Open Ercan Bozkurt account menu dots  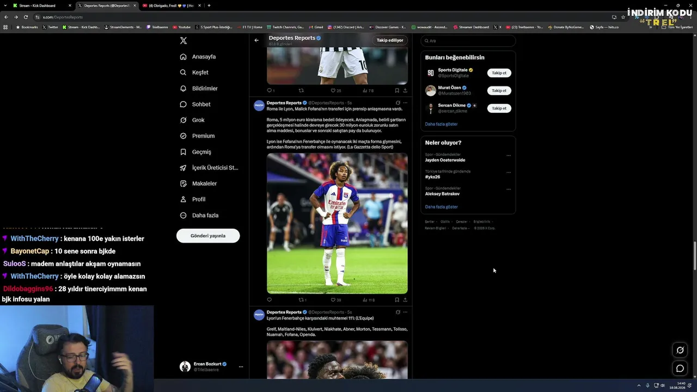pyautogui.click(x=241, y=367)
